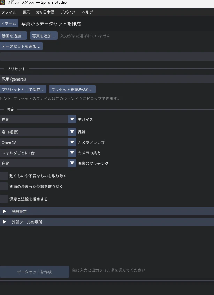This screenshot has width=214, height=295.
Task: Click 写真を追加... button
Action: (44, 36)
